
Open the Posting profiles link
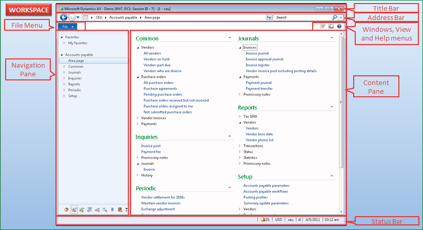pos(256,197)
